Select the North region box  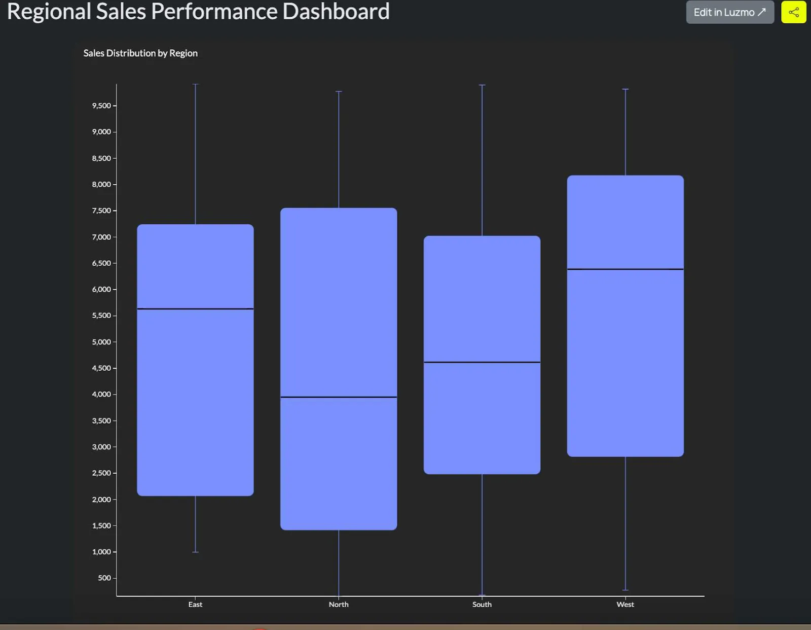(x=339, y=369)
